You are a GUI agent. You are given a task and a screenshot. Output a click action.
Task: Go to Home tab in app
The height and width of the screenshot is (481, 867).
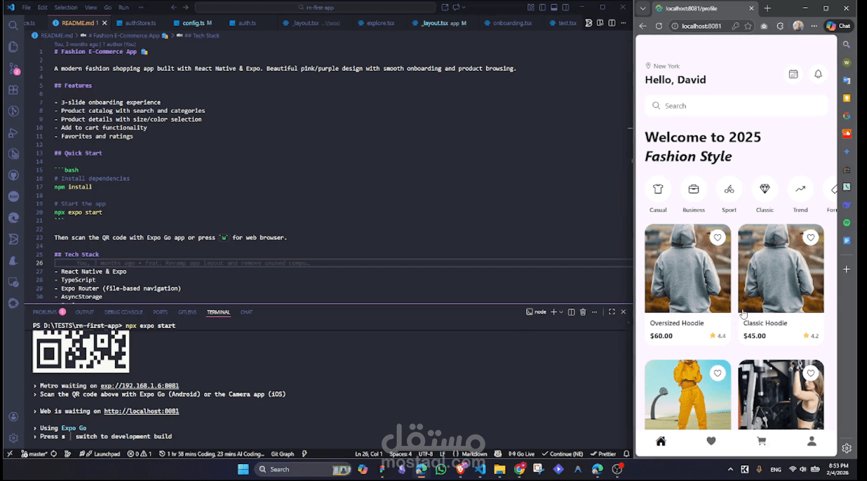pyautogui.click(x=661, y=441)
